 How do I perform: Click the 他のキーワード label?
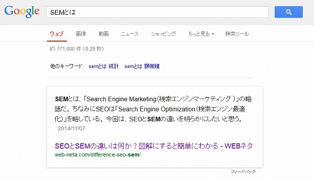pyautogui.click(x=67, y=66)
